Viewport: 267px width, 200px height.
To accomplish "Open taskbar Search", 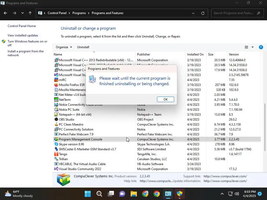I will (99, 194).
